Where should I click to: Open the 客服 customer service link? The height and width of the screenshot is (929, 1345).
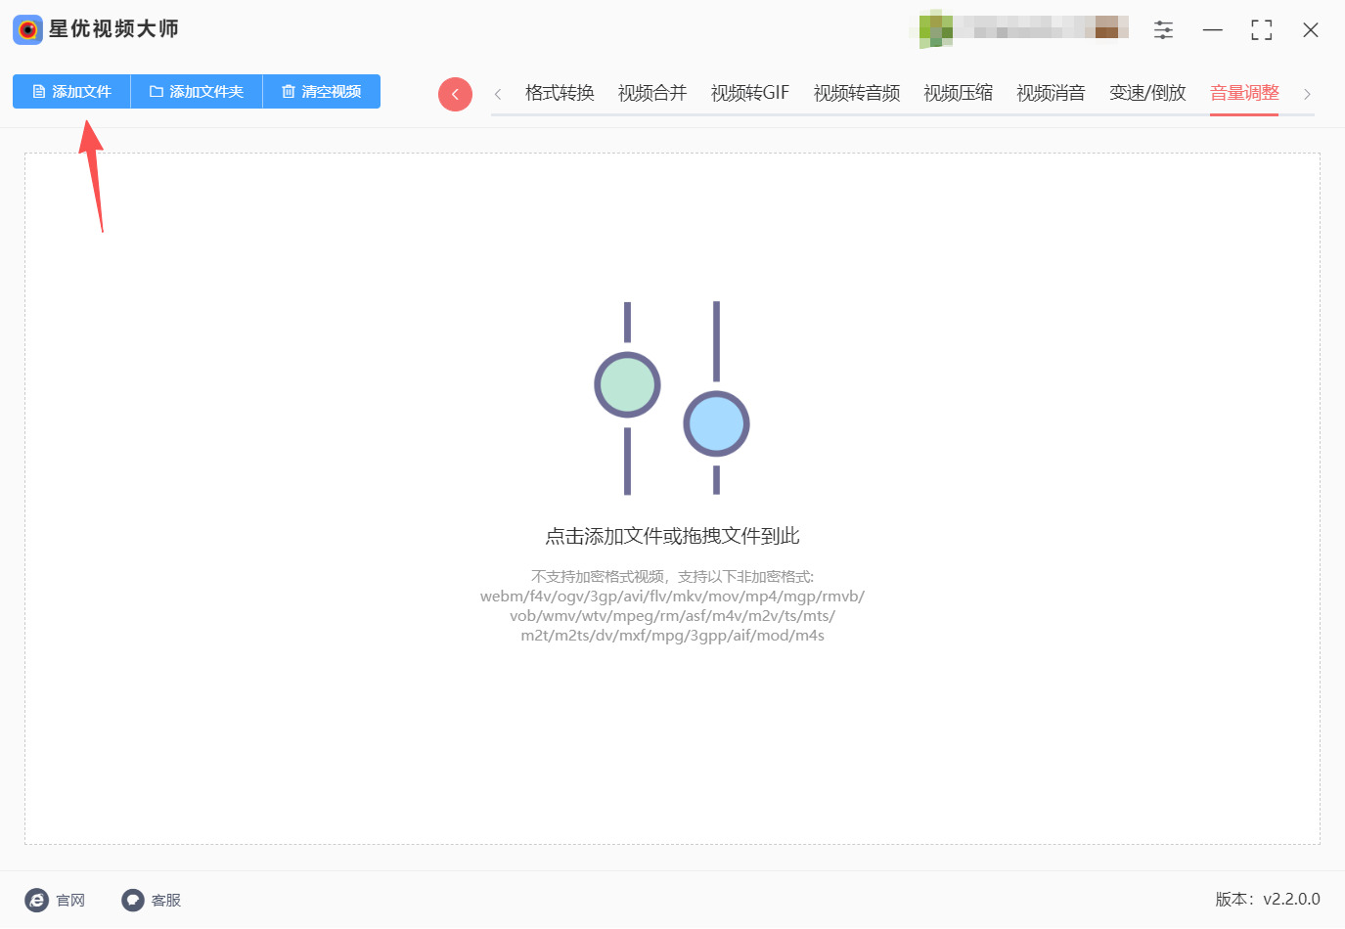point(152,900)
